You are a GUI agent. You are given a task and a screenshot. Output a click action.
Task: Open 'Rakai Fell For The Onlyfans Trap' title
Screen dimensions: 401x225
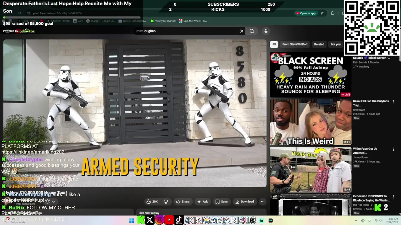(371, 103)
